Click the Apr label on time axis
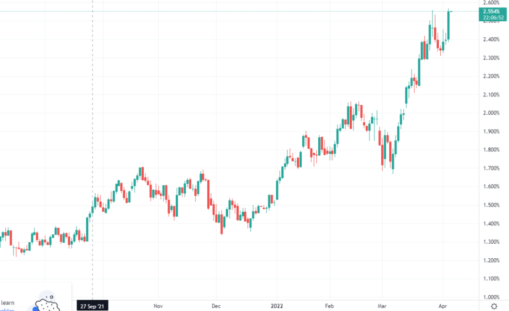This screenshot has width=509, height=311. click(443, 306)
